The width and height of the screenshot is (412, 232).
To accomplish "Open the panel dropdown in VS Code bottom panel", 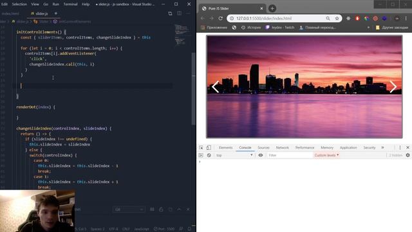I will (x=129, y=209).
